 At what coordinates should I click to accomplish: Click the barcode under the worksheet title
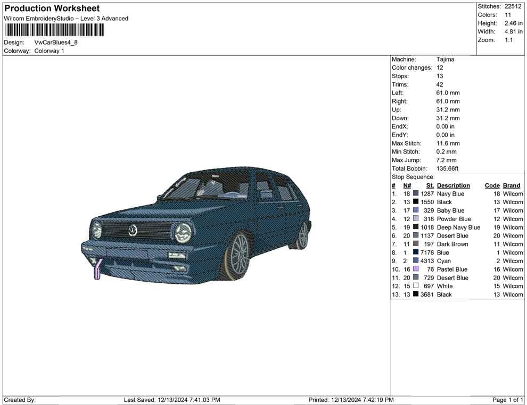54,30
